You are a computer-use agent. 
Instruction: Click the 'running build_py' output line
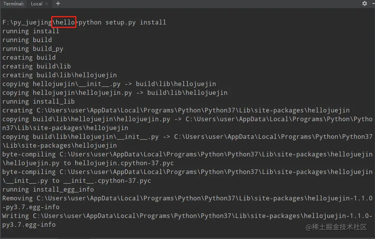coord(32,49)
